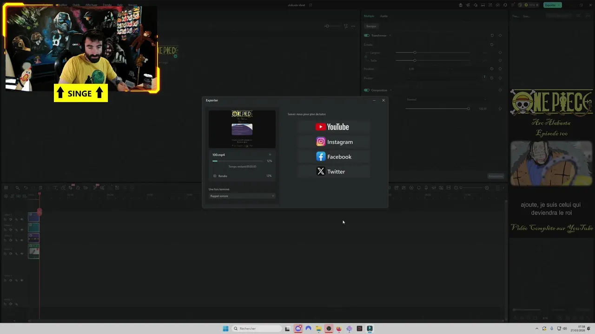The height and width of the screenshot is (334, 595).
Task: Open the Facebook follow link
Action: coord(333,157)
